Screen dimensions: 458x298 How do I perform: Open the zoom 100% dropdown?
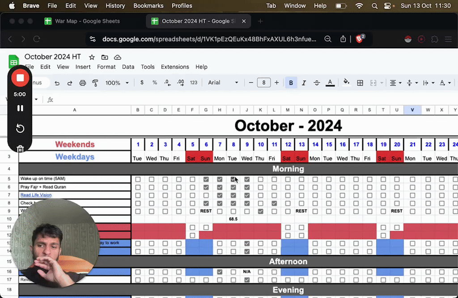pos(117,83)
